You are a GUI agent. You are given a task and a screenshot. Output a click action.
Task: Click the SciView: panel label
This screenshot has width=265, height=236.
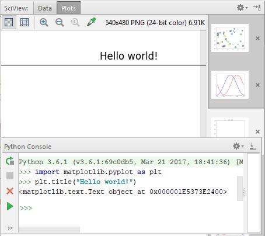tap(16, 8)
